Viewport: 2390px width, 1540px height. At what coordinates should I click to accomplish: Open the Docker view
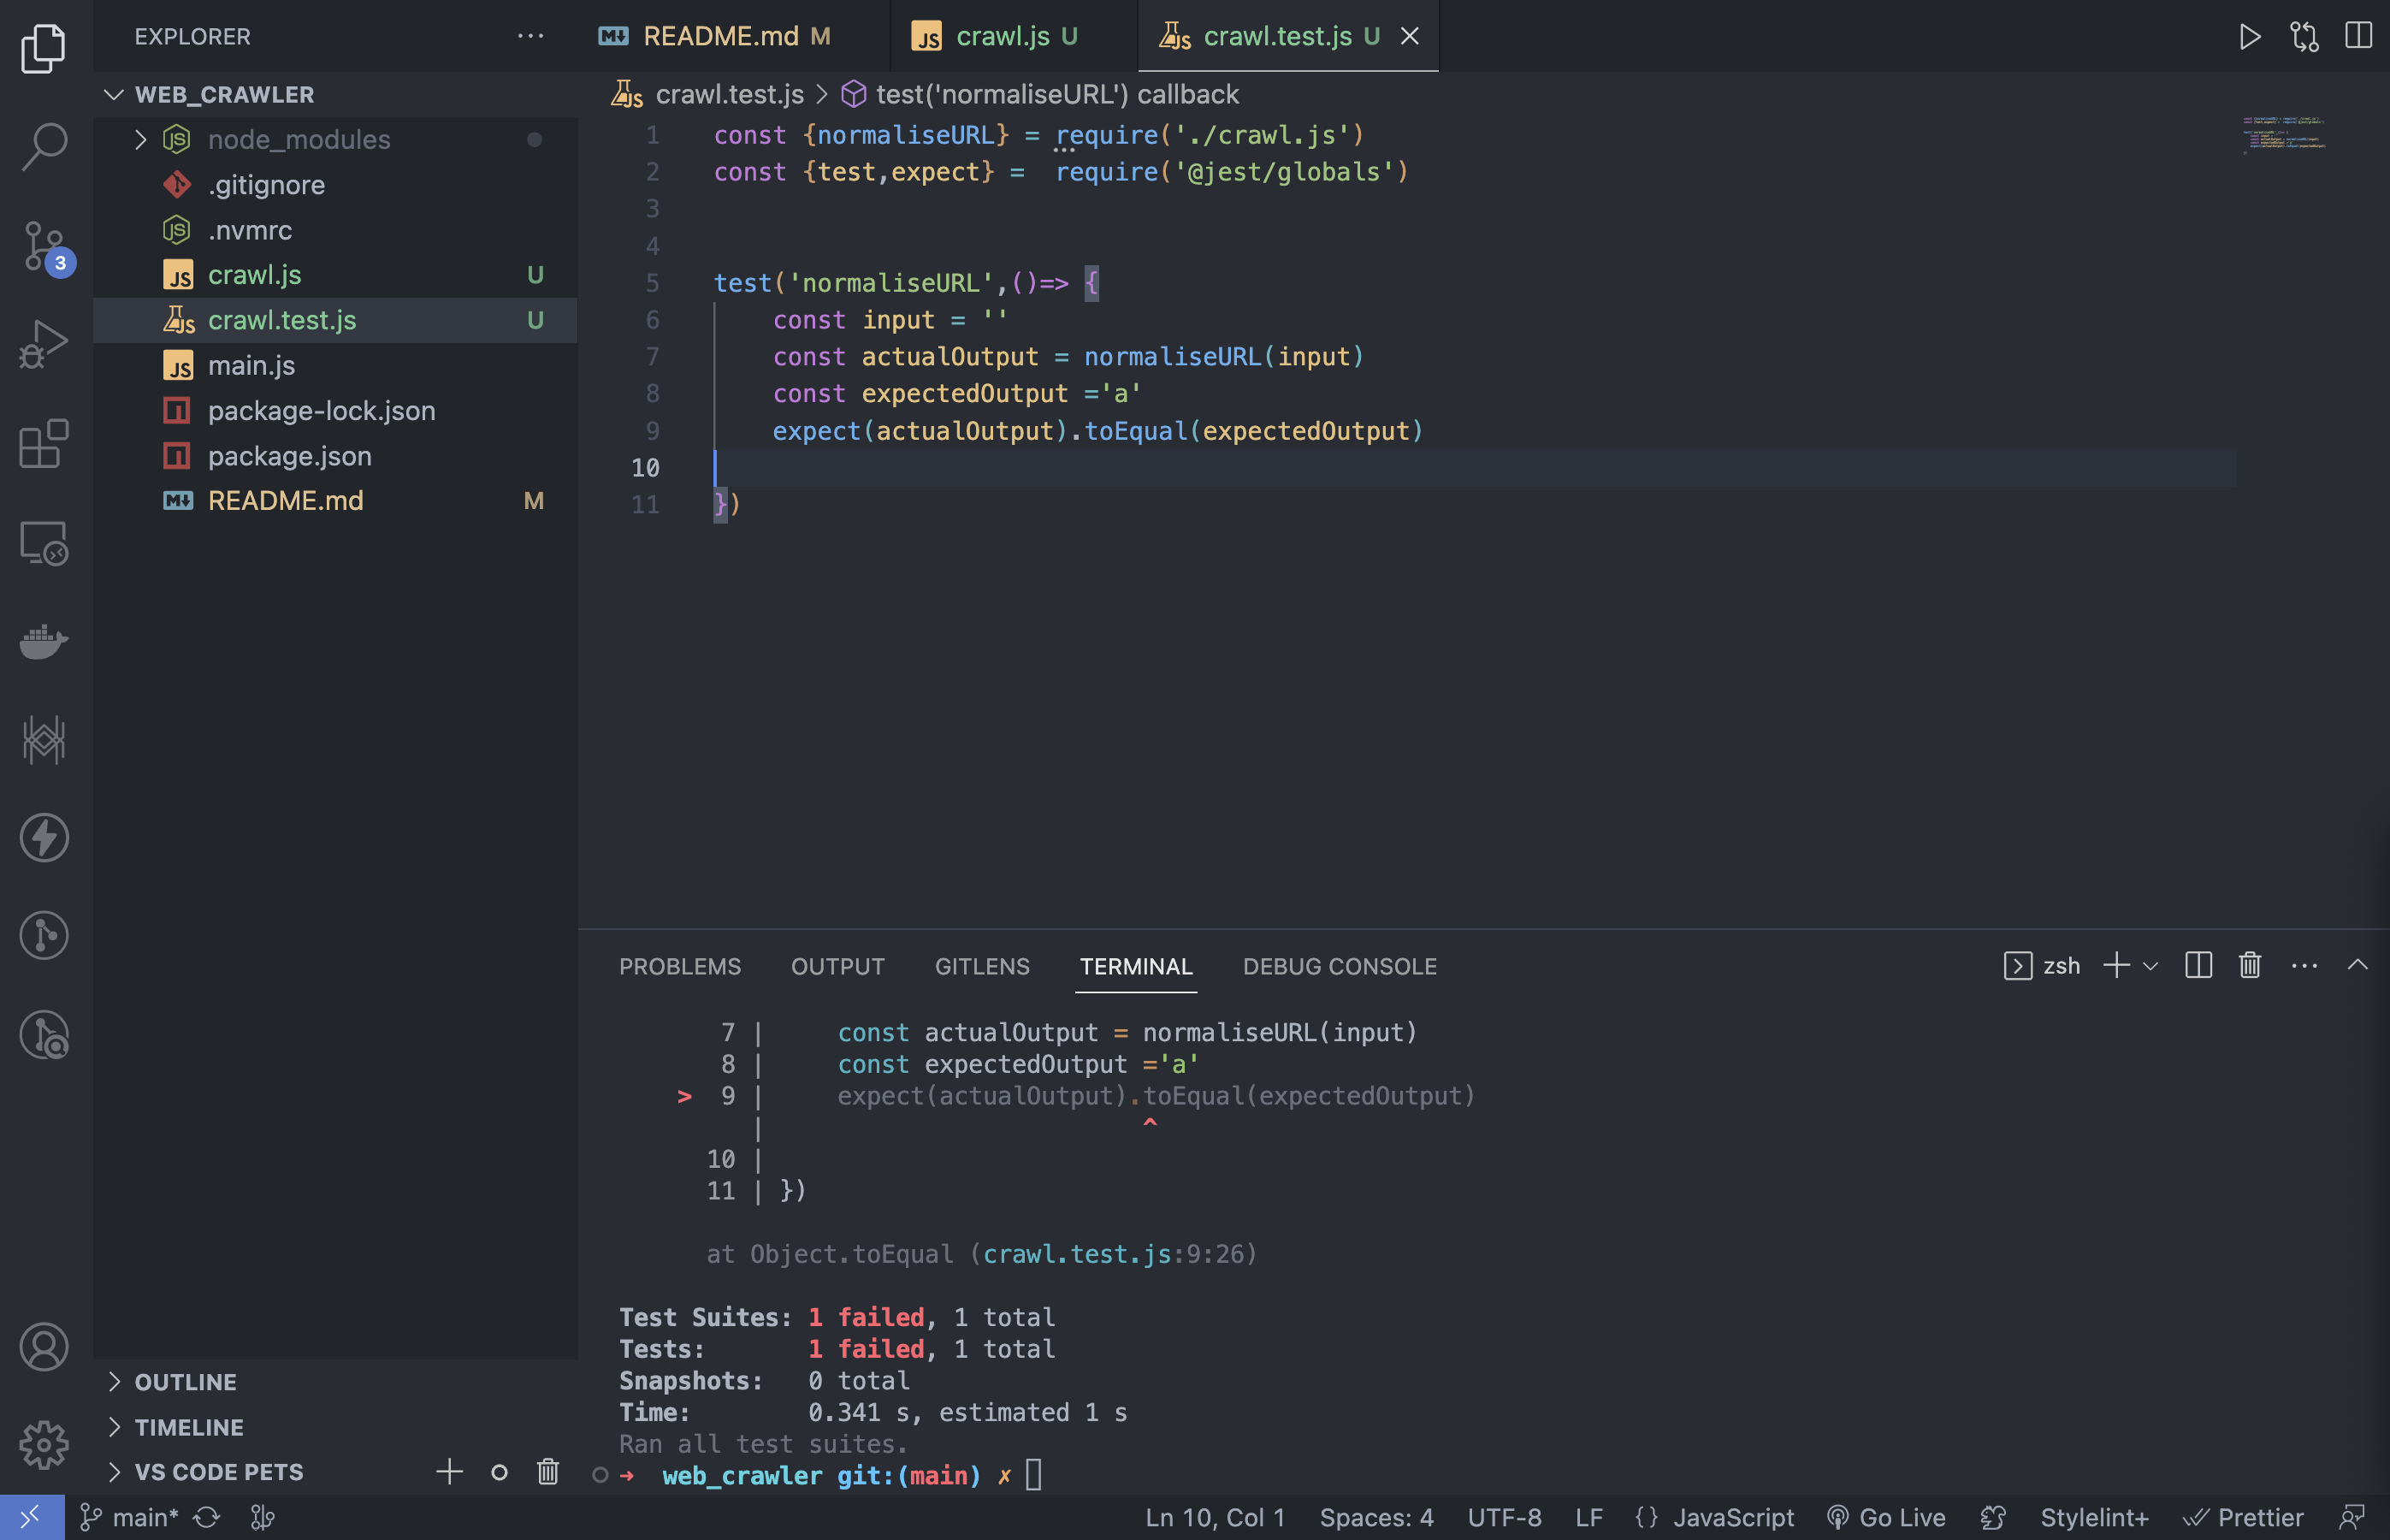click(x=44, y=641)
